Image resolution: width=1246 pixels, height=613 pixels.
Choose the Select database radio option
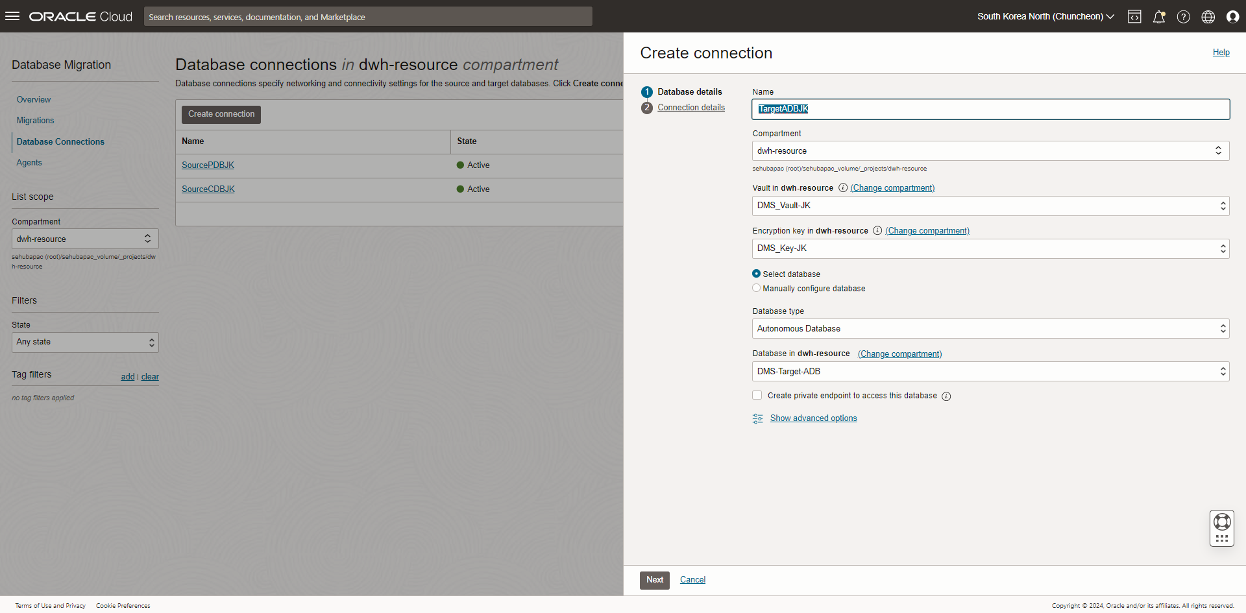(x=757, y=274)
